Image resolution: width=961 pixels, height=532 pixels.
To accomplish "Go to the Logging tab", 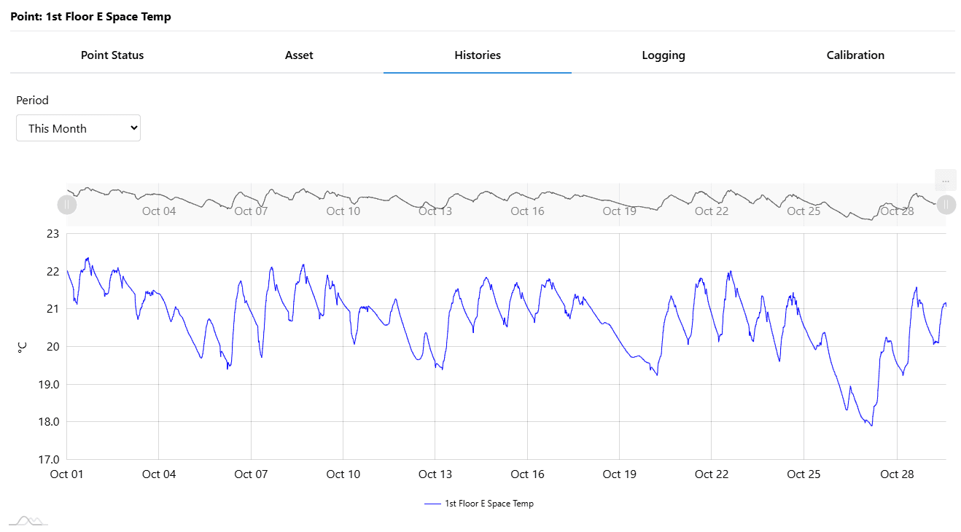I will click(664, 55).
